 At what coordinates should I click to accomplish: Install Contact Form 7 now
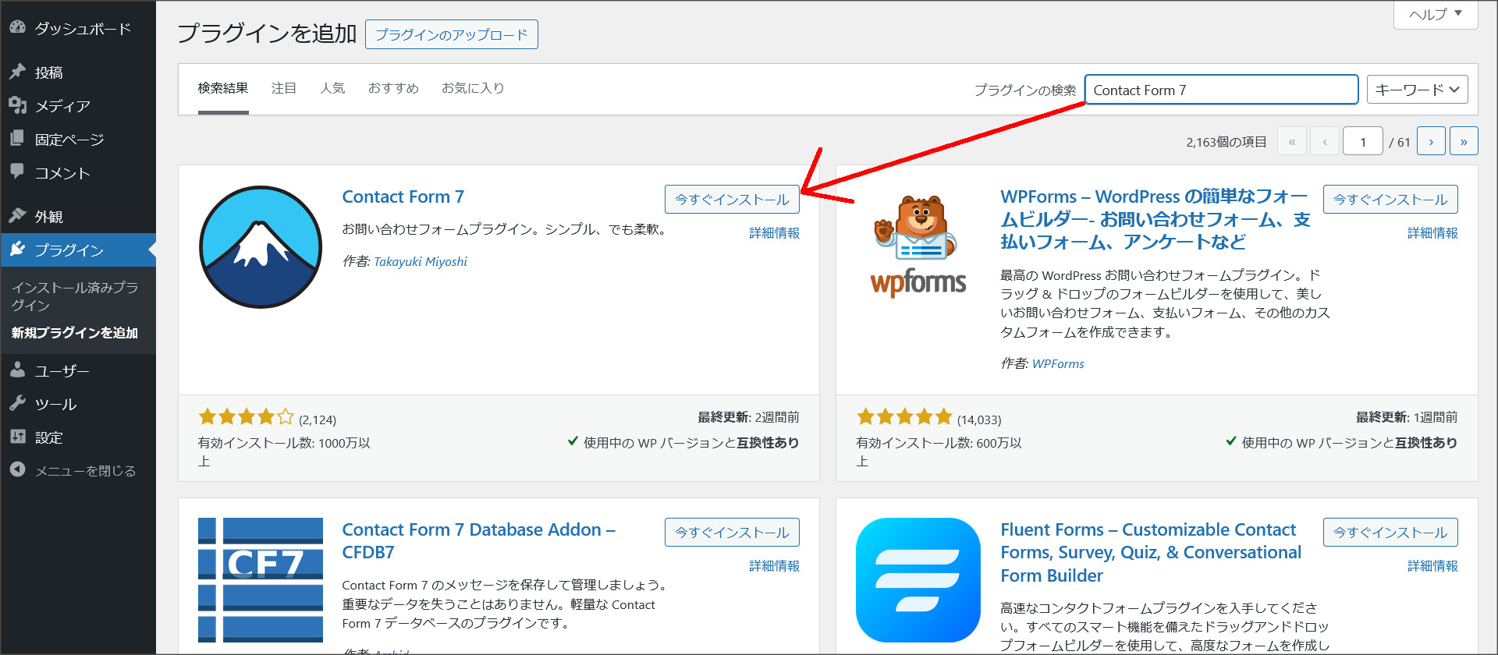pos(732,200)
